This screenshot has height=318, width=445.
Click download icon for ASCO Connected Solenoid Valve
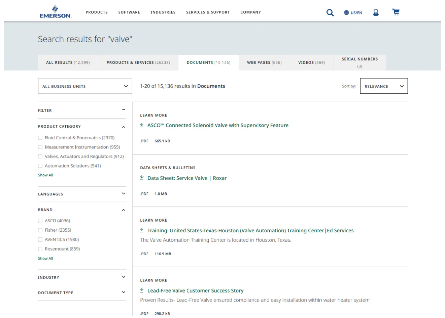coord(142,125)
